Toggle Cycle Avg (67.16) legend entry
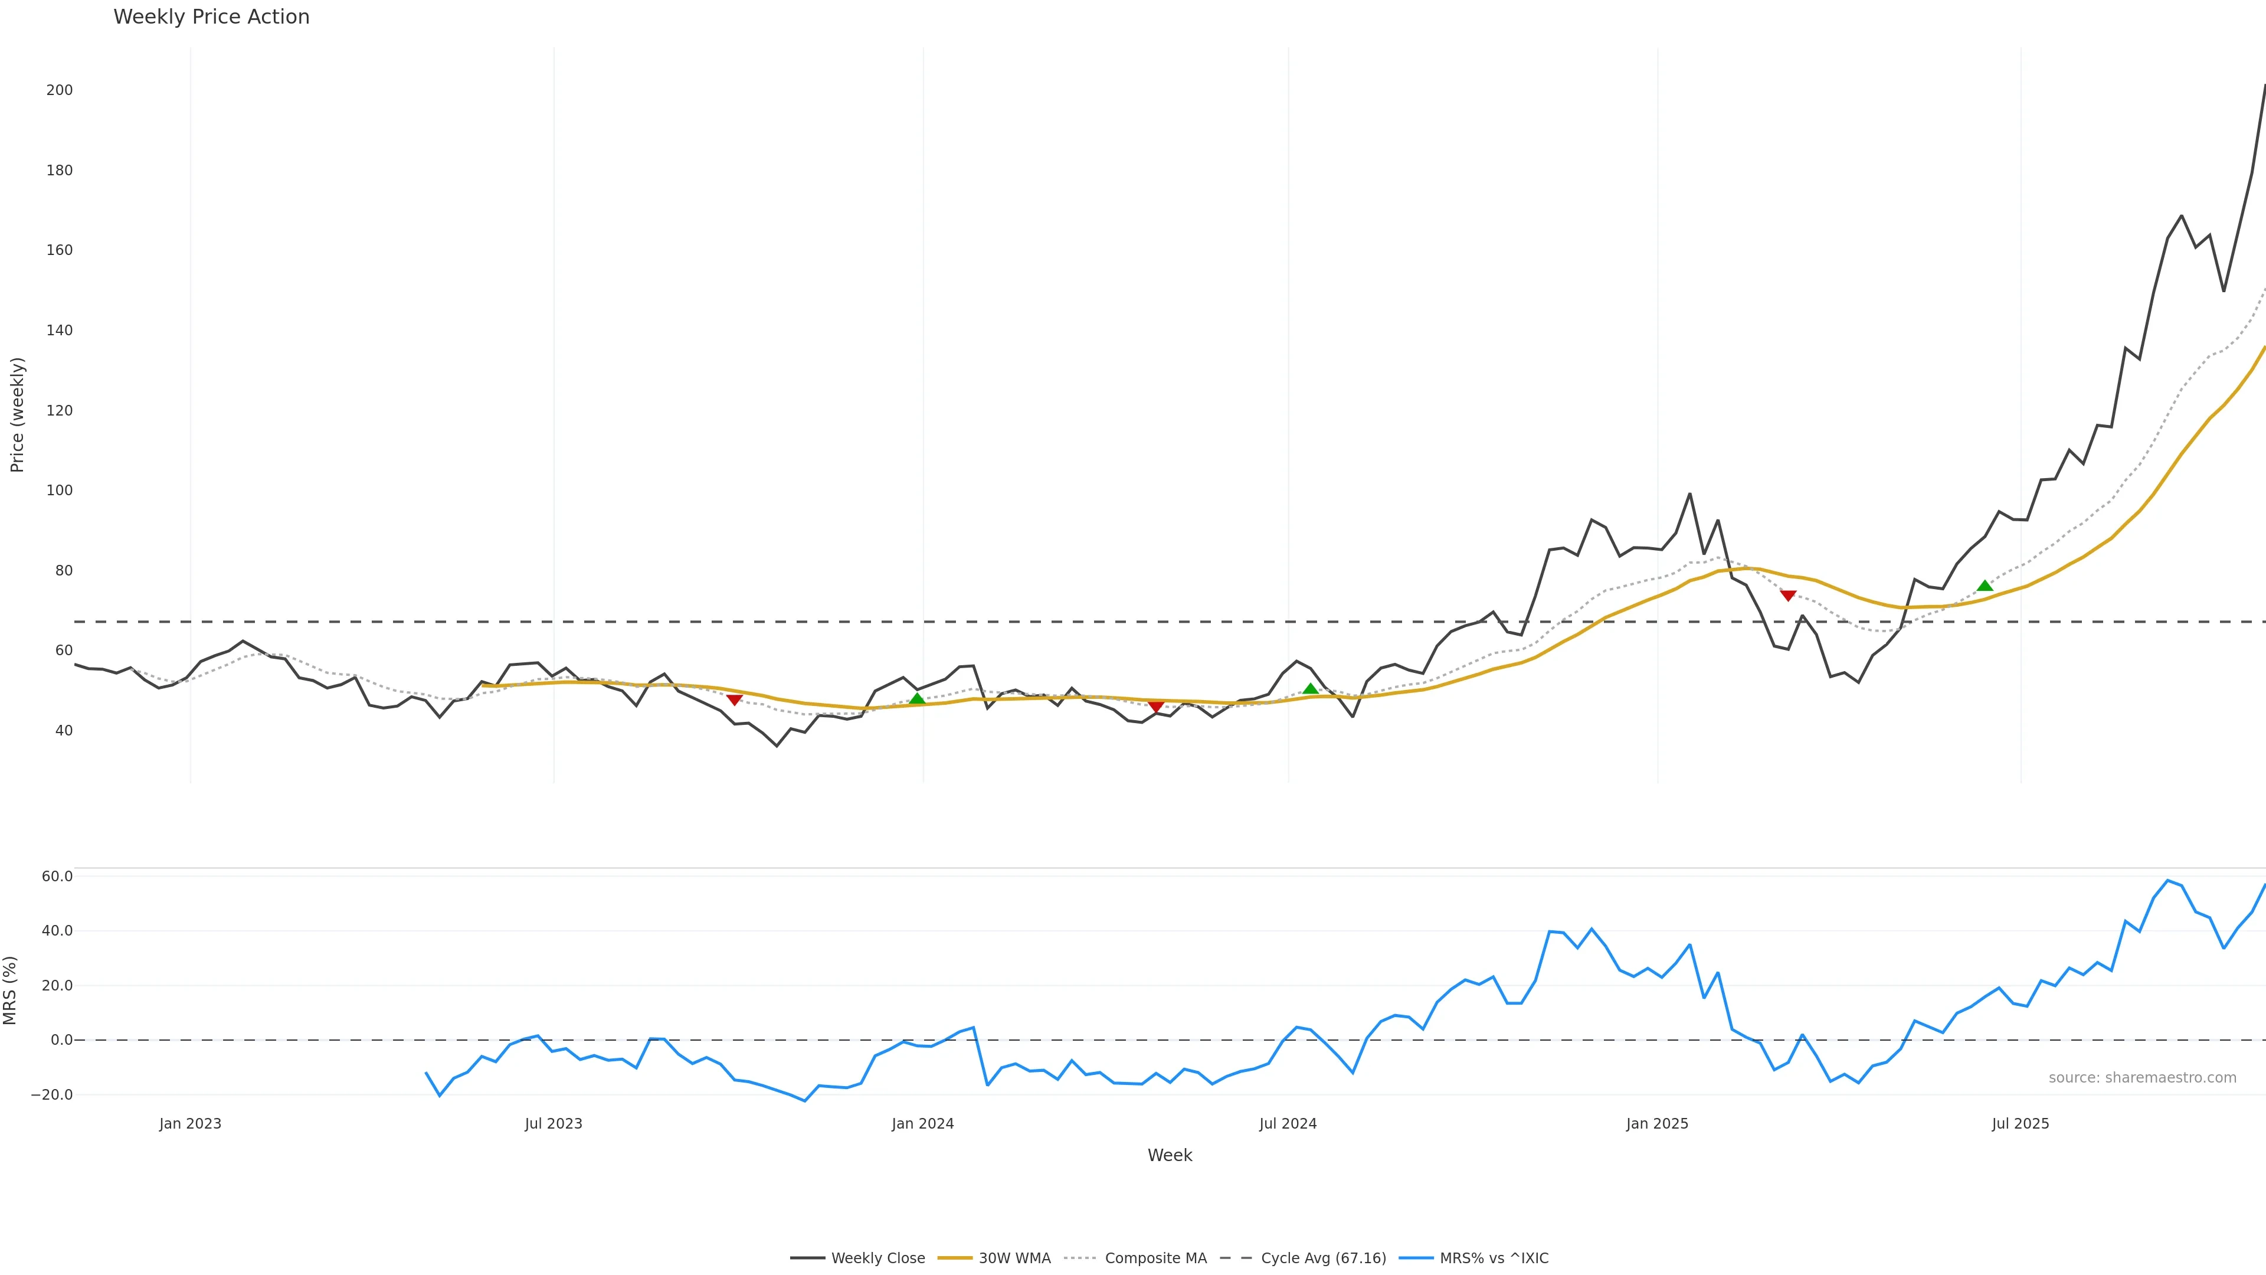The image size is (2266, 1275). click(x=1323, y=1258)
